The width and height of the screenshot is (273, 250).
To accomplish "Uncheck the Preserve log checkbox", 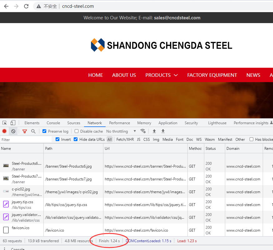I will tap(44, 131).
